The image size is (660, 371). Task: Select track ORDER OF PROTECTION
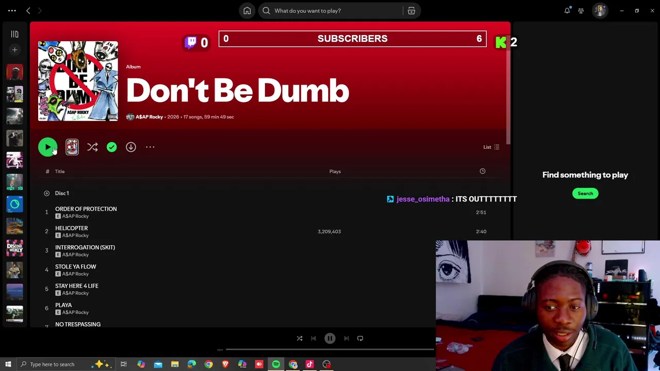(266, 212)
